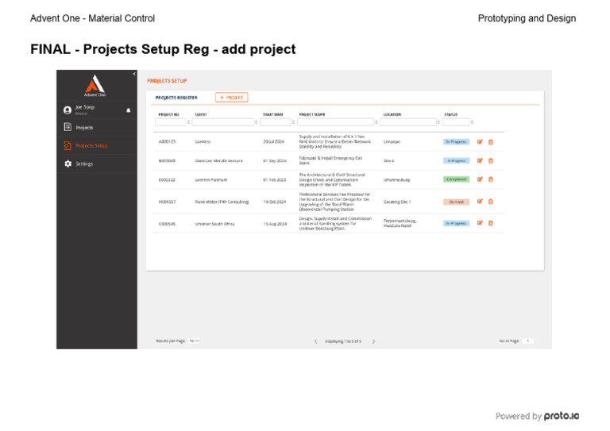Open Settings in the sidebar menu

coord(84,164)
